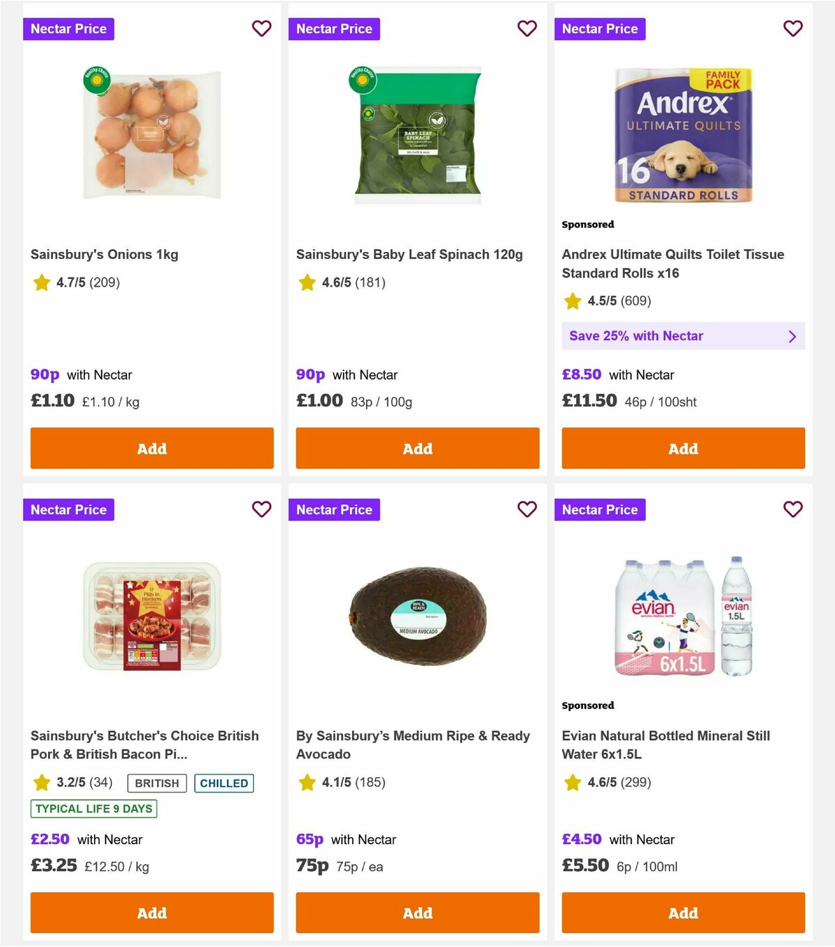835x947 pixels.
Task: Add Sainsbury's Baby Leaf Spinach to basket
Action: (417, 448)
